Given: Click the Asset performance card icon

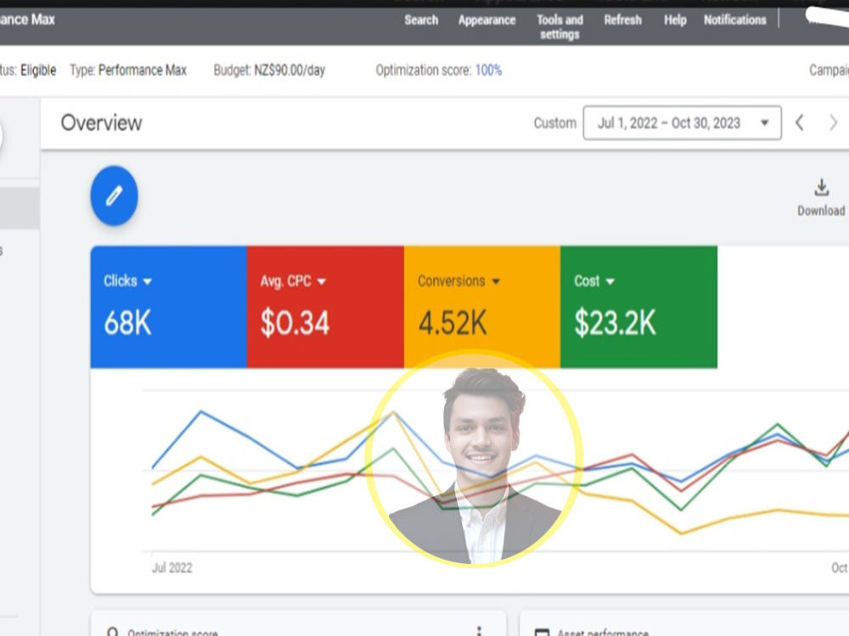Looking at the screenshot, I should click(x=542, y=633).
